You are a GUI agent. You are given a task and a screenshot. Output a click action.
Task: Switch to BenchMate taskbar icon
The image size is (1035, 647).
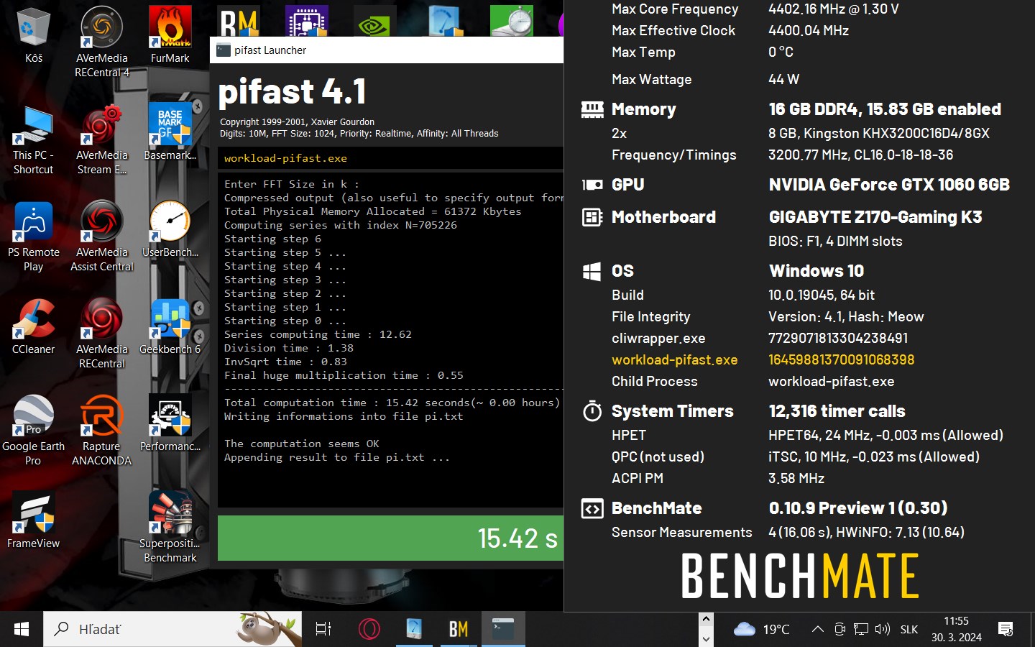pos(459,629)
